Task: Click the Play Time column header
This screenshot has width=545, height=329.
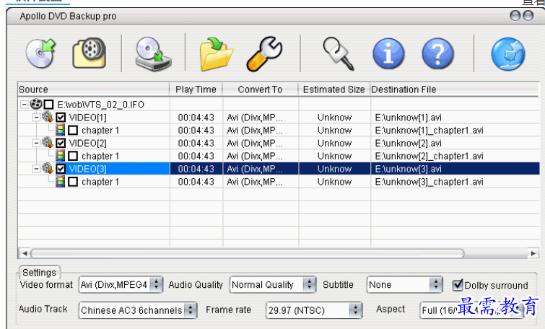Action: (x=196, y=89)
